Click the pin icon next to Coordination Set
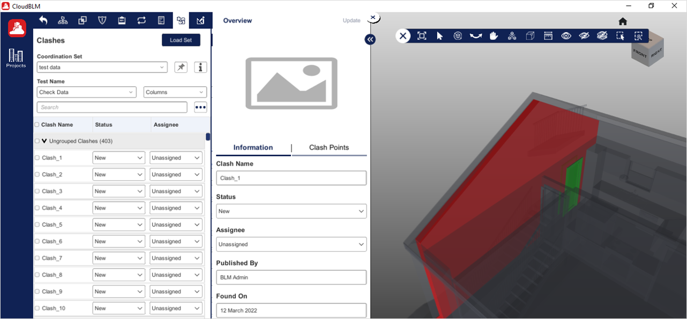687x319 pixels. pos(181,67)
